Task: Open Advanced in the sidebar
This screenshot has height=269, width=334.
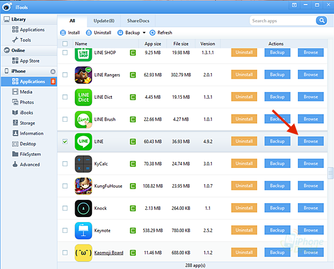Action: click(x=26, y=165)
